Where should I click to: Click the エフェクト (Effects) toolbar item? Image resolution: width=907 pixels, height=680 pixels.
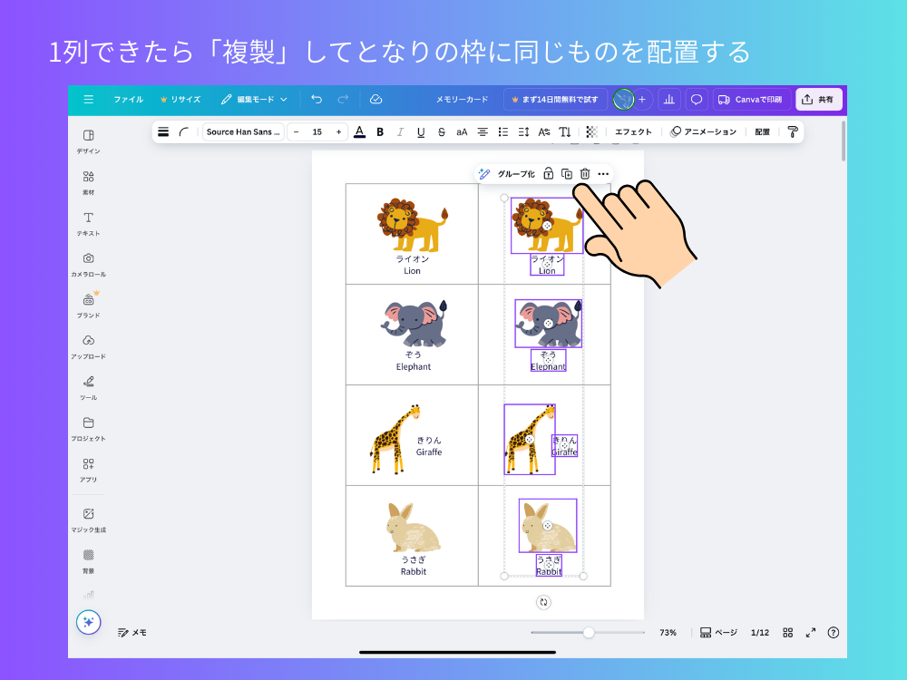(x=632, y=131)
